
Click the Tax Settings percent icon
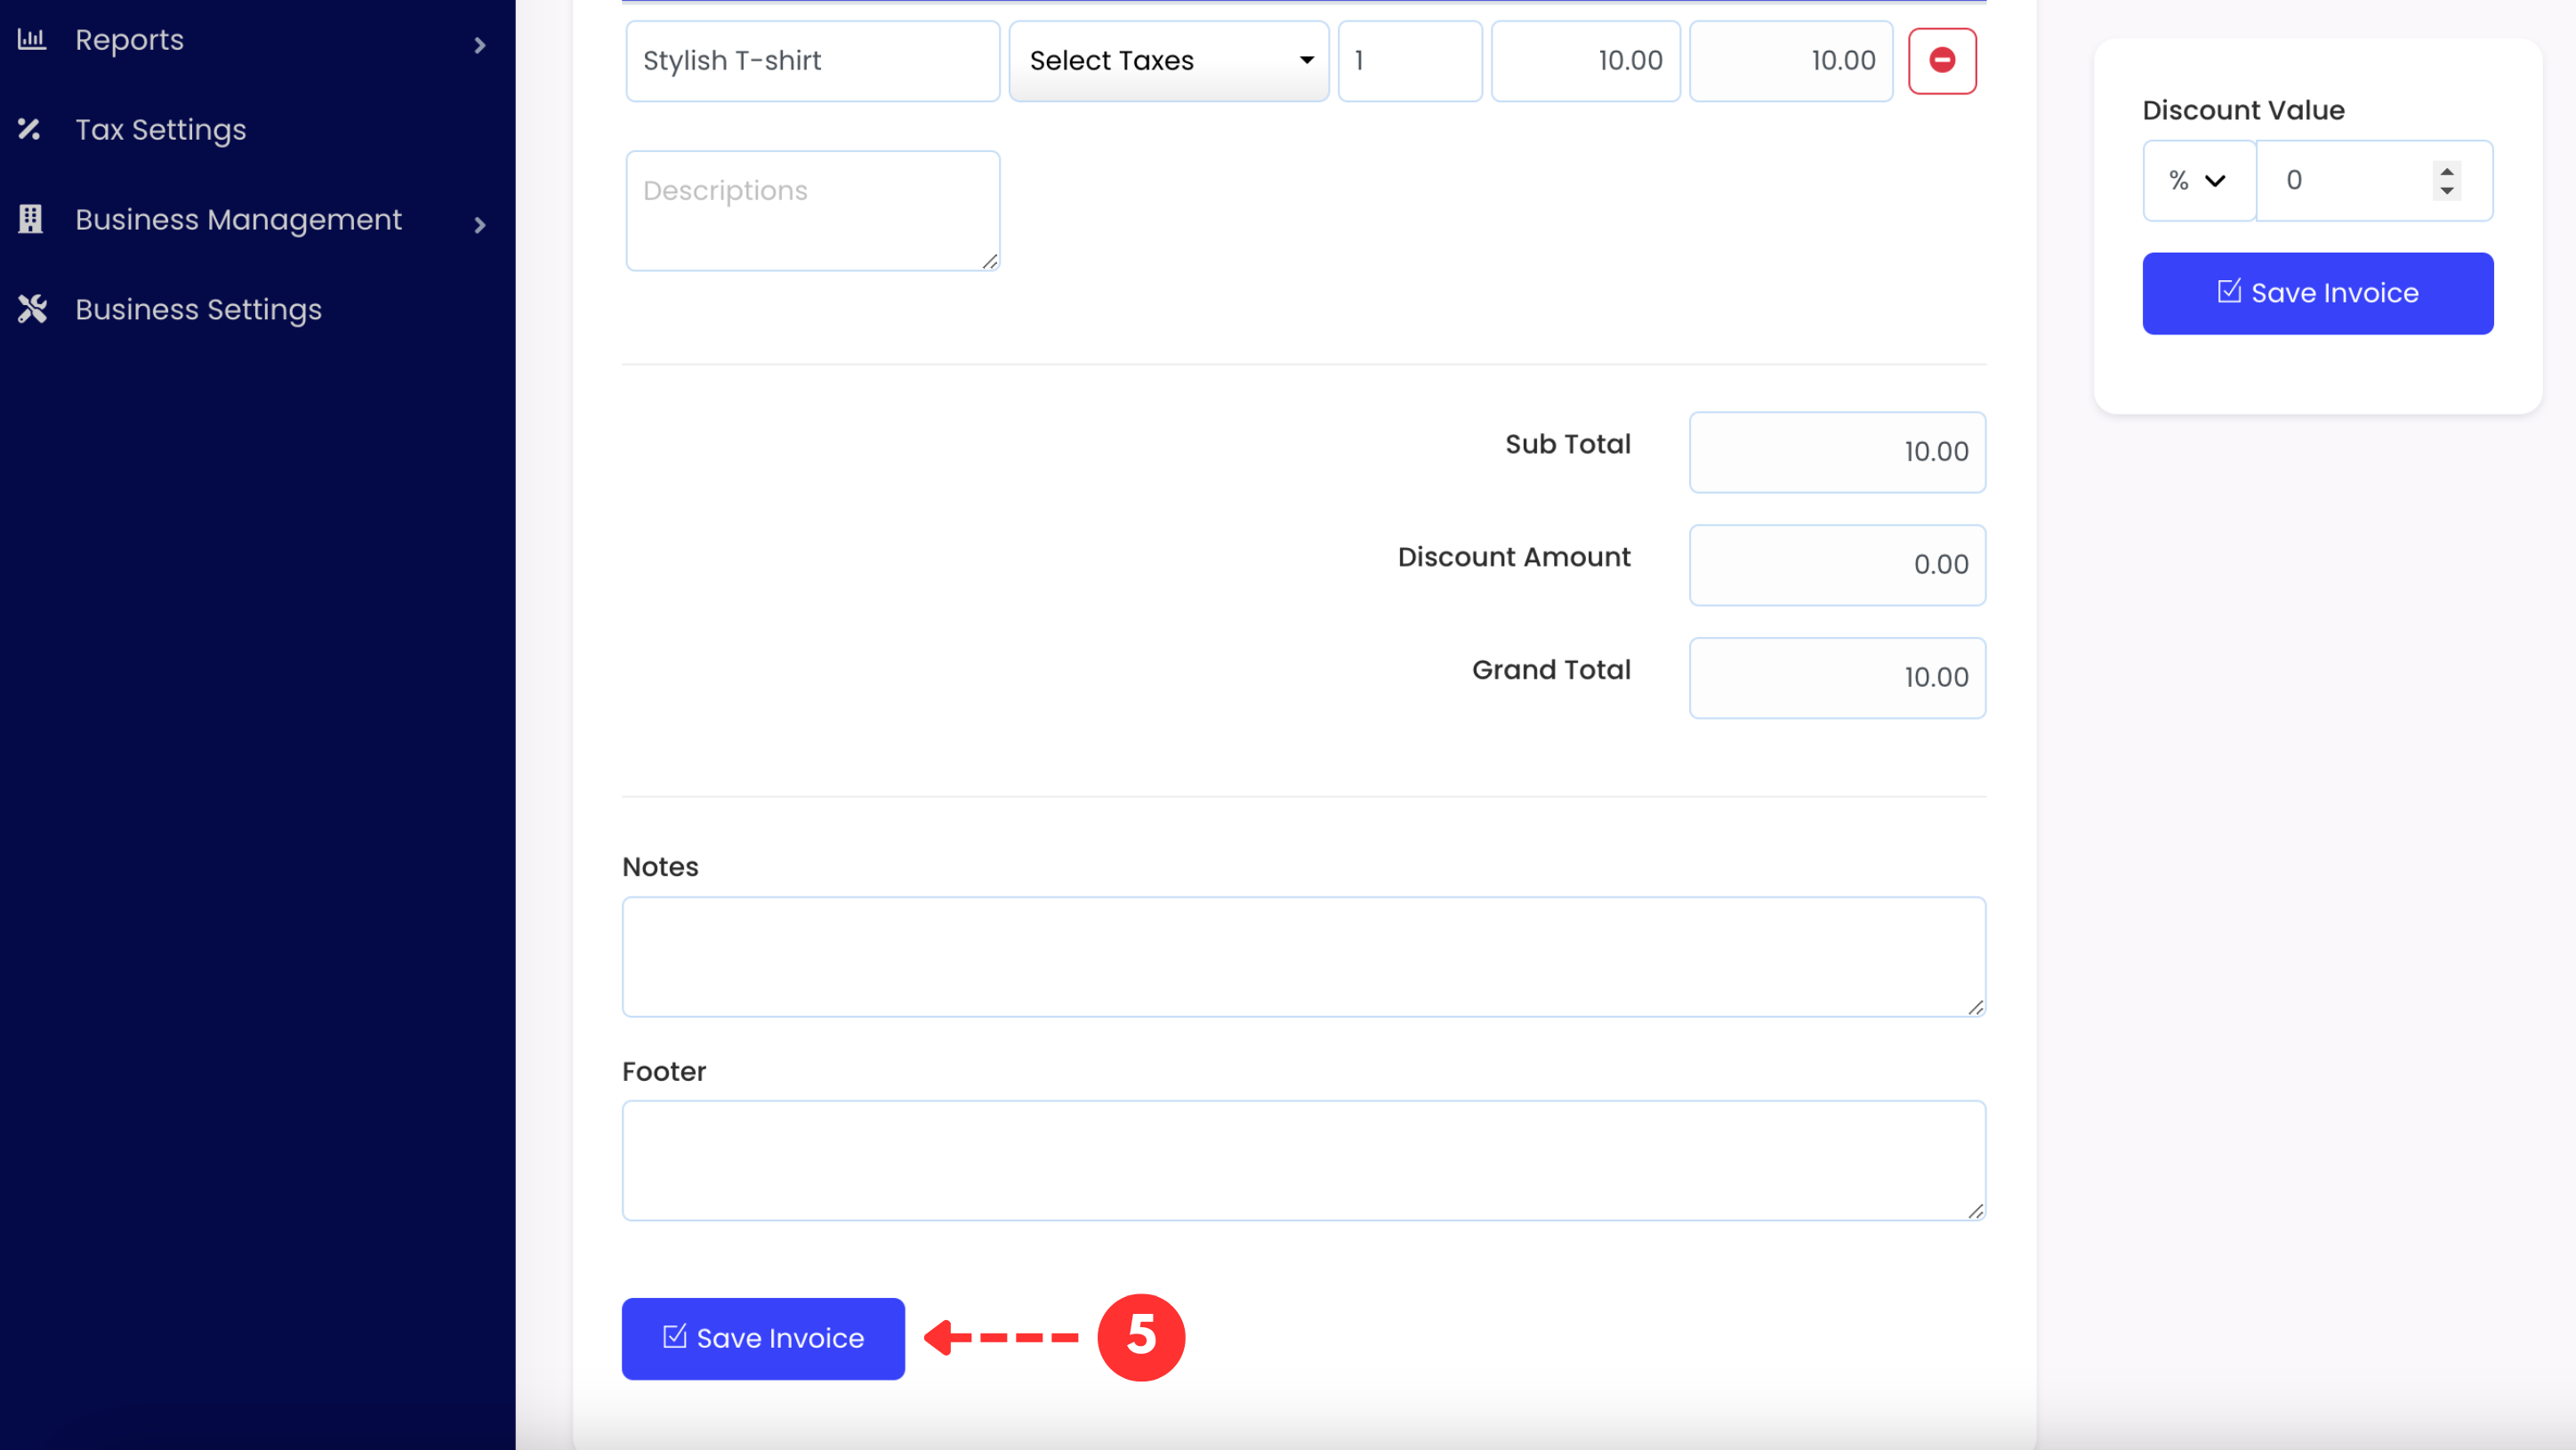coord(30,130)
